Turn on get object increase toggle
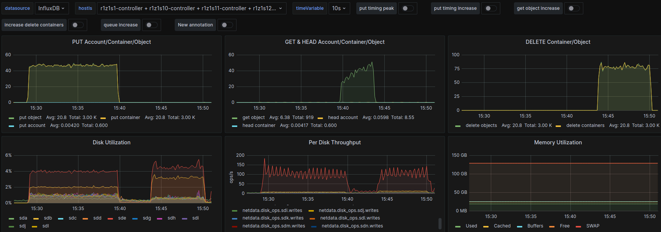This screenshot has height=232, width=661. coord(573,8)
